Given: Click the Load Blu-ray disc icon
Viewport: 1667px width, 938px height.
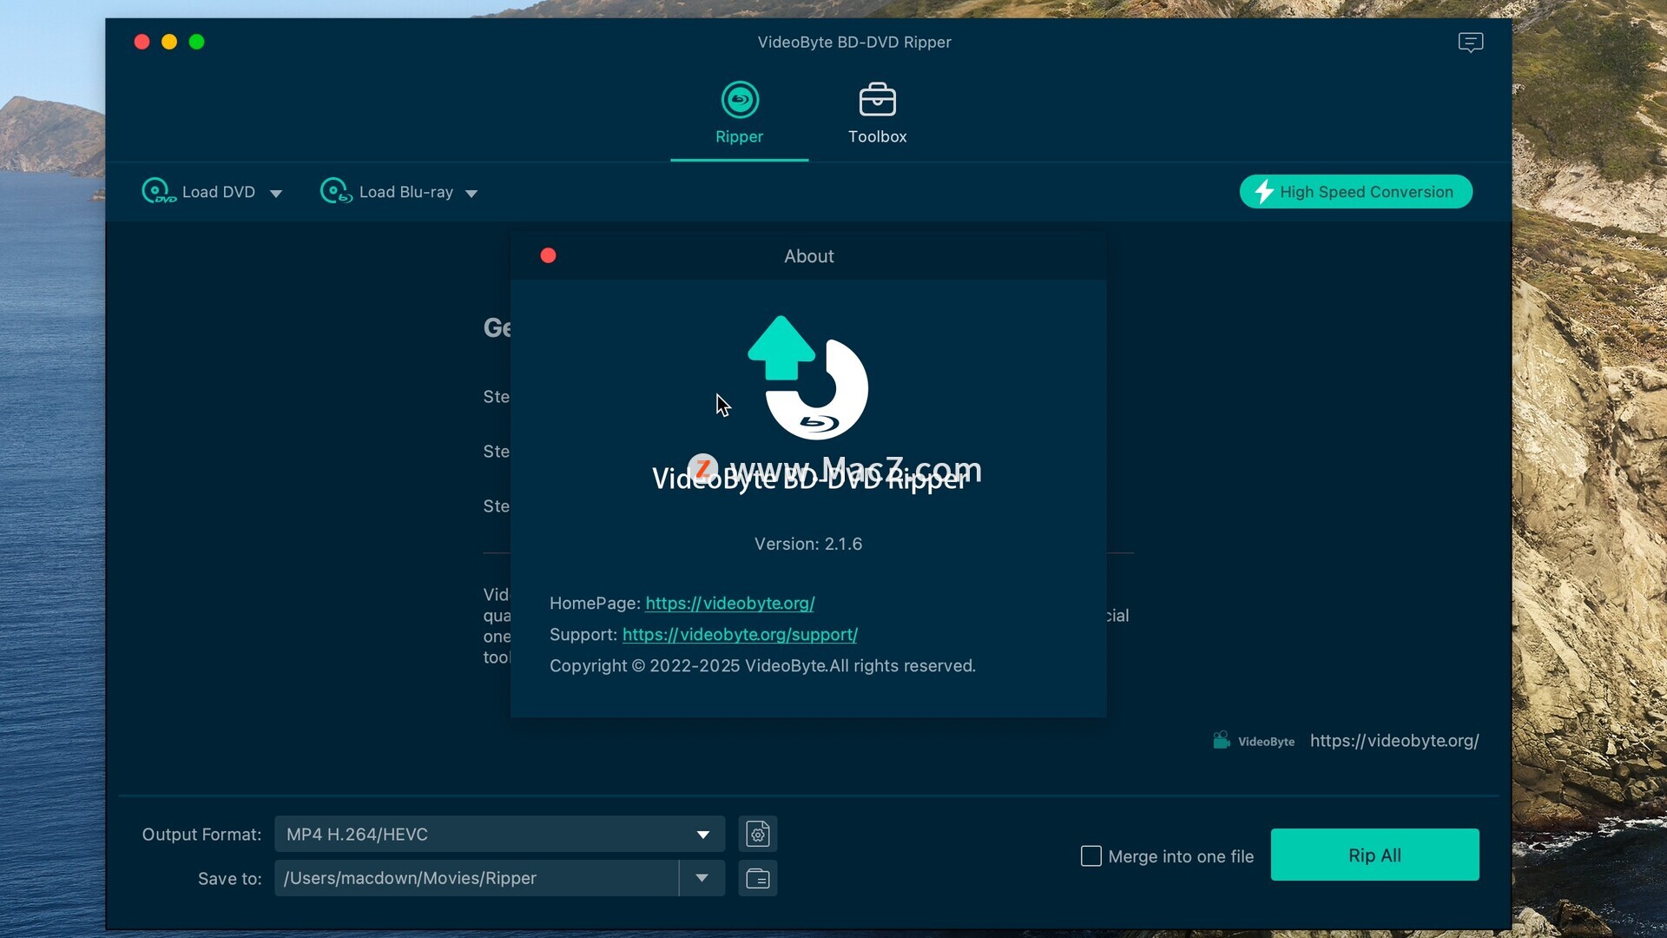Looking at the screenshot, I should pos(335,191).
